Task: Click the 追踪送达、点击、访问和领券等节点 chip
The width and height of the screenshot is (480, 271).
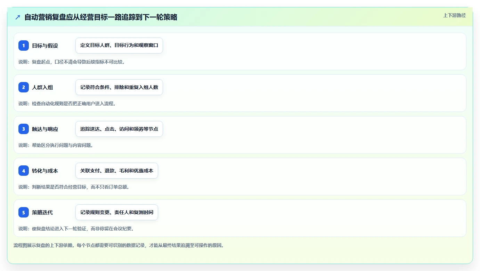Action: click(119, 129)
